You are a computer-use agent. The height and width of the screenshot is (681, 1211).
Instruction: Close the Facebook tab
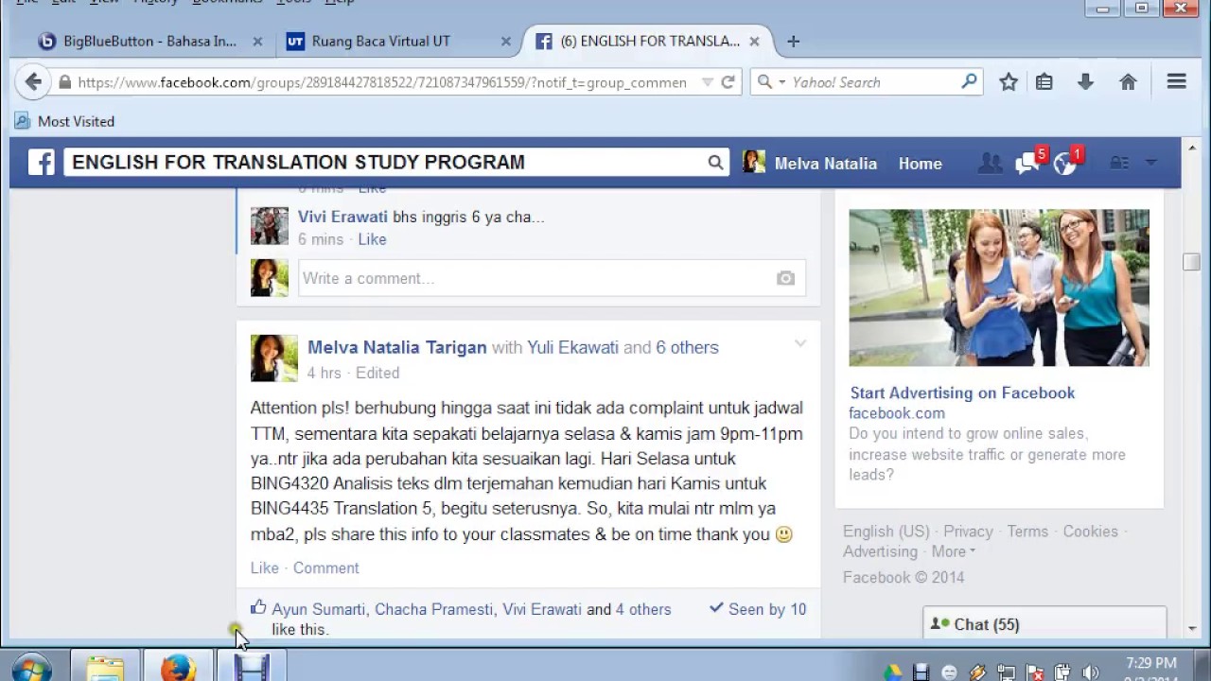tap(754, 42)
